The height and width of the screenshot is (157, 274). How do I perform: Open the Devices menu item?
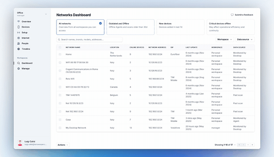(x=26, y=27)
